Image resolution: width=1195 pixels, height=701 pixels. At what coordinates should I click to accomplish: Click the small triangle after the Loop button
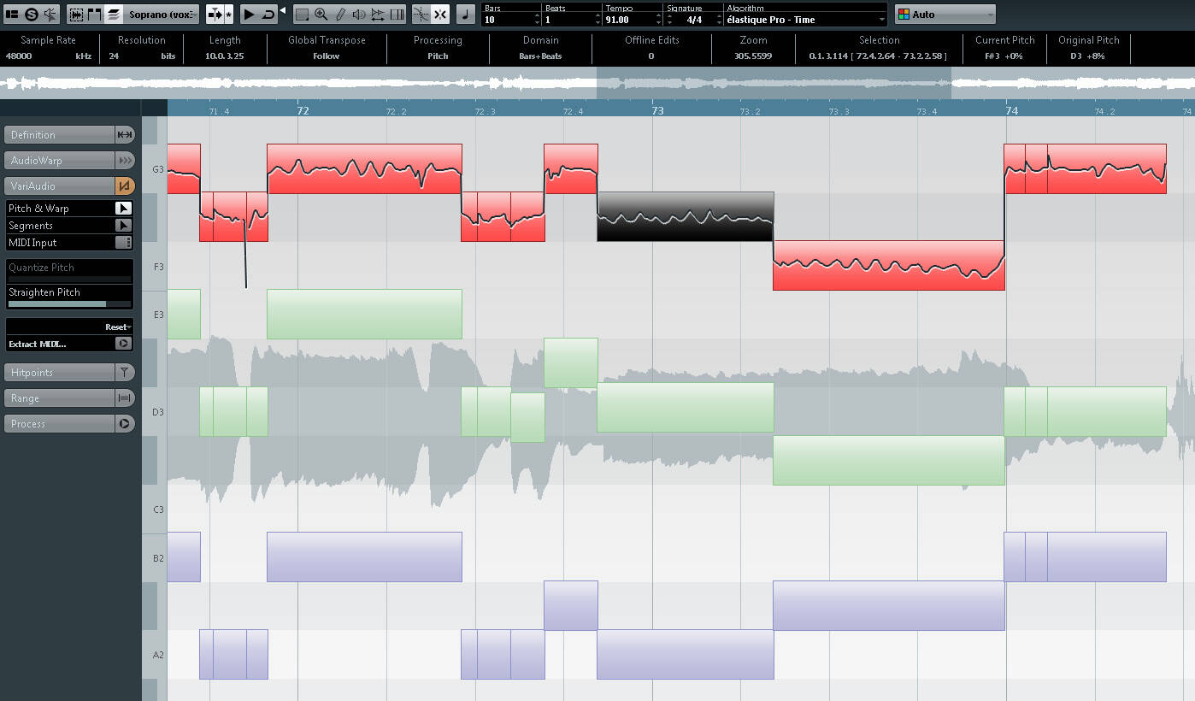[283, 11]
